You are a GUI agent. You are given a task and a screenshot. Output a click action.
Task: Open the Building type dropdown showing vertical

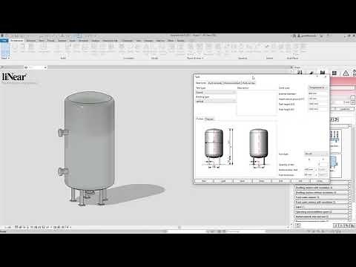click(x=216, y=102)
